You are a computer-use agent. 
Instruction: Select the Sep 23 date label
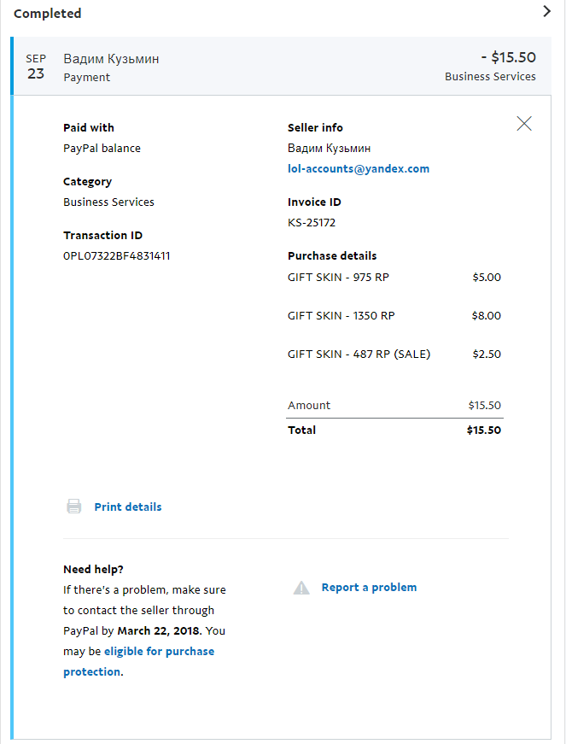coord(36,67)
